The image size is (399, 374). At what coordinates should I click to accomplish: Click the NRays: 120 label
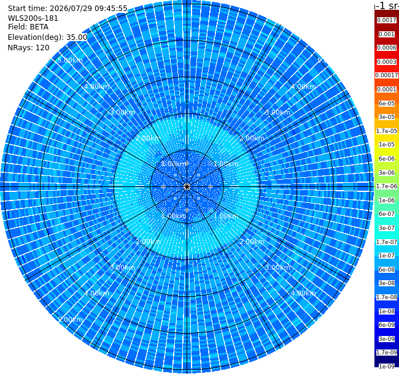pos(28,47)
